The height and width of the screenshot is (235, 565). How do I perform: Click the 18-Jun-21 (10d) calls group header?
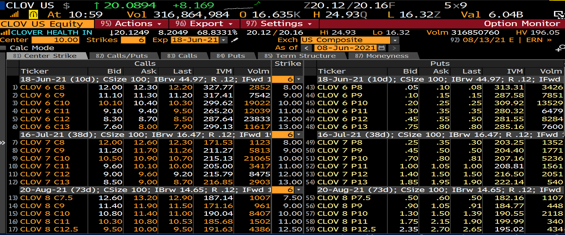coord(145,79)
